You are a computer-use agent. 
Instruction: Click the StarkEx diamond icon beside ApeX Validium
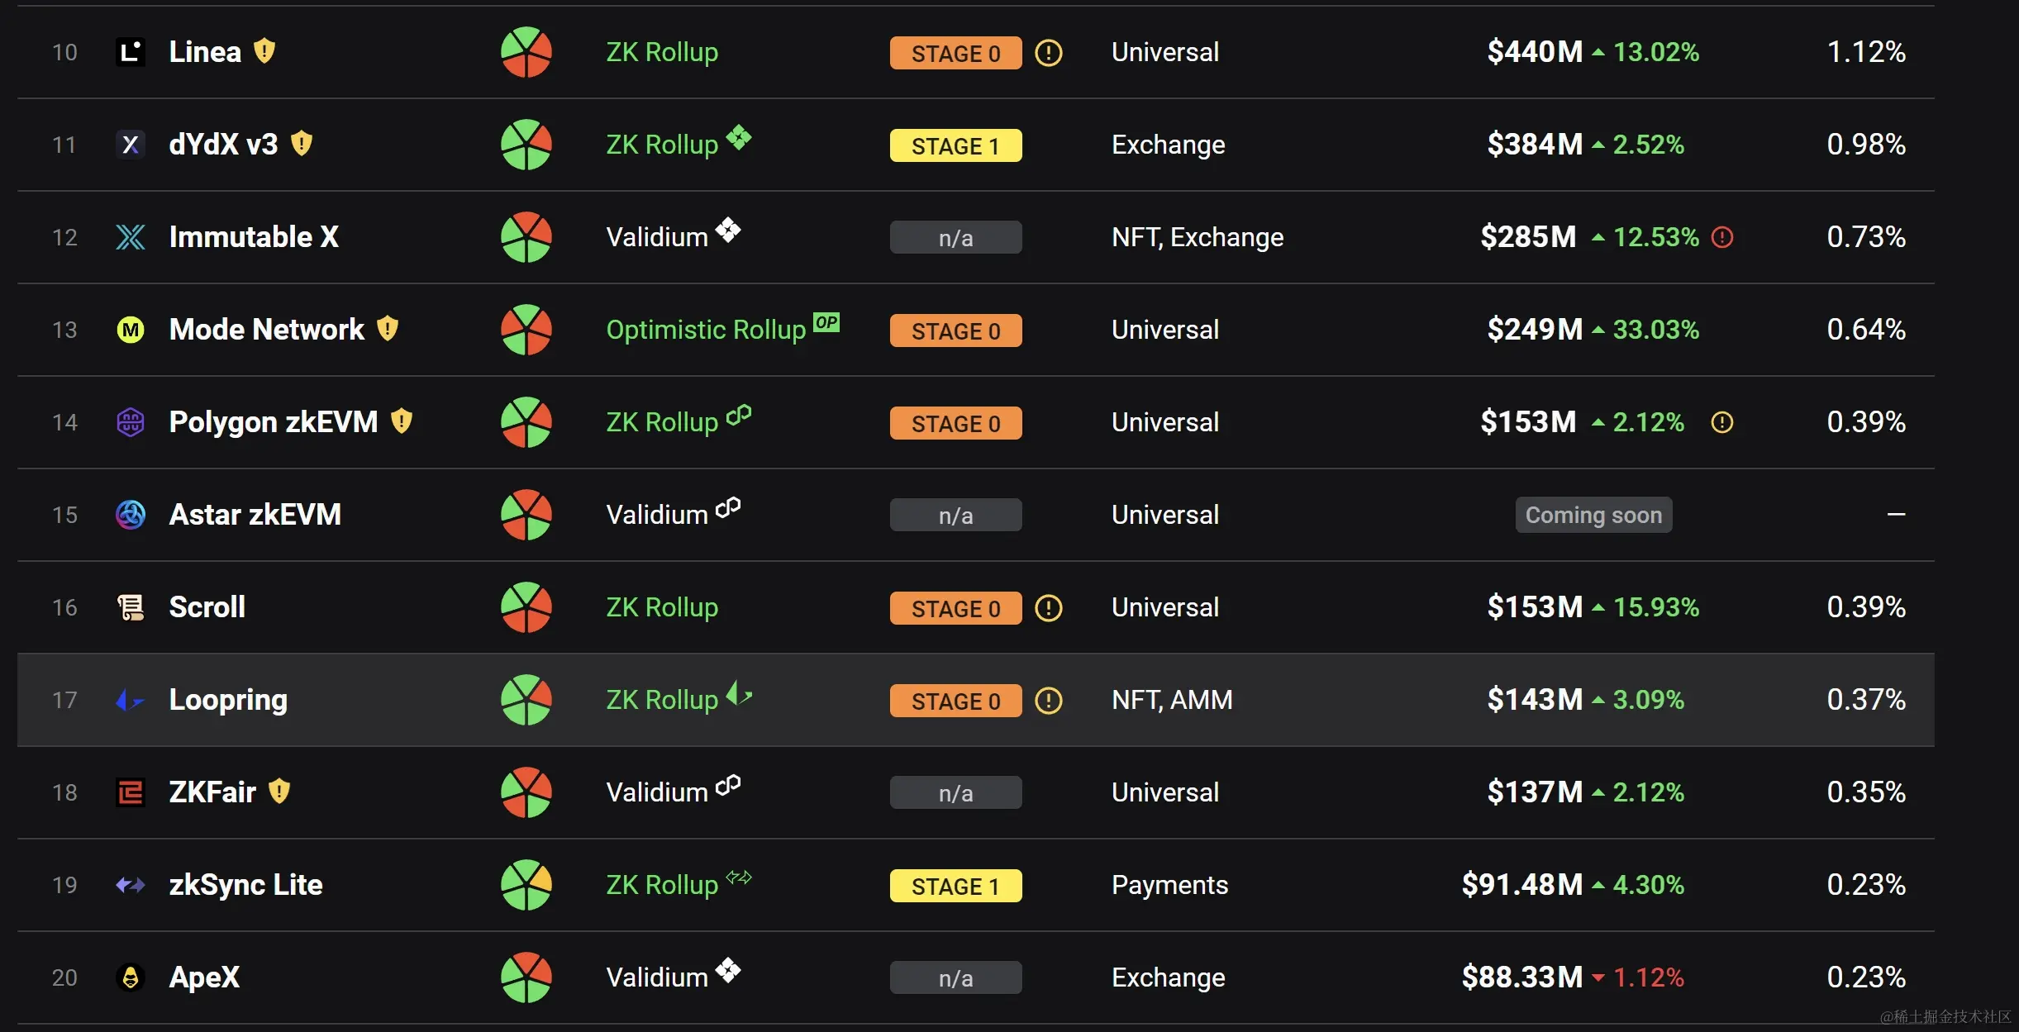pyautogui.click(x=728, y=970)
